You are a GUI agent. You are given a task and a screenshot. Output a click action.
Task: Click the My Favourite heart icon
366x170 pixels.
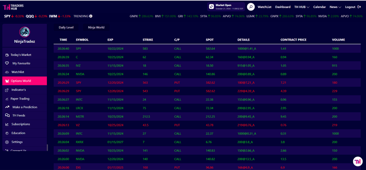[x=7, y=63]
